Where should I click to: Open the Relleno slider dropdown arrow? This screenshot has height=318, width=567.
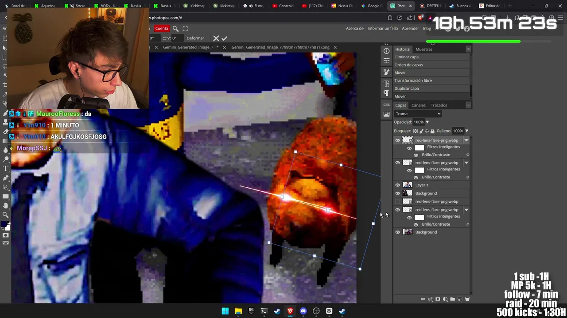pos(466,131)
